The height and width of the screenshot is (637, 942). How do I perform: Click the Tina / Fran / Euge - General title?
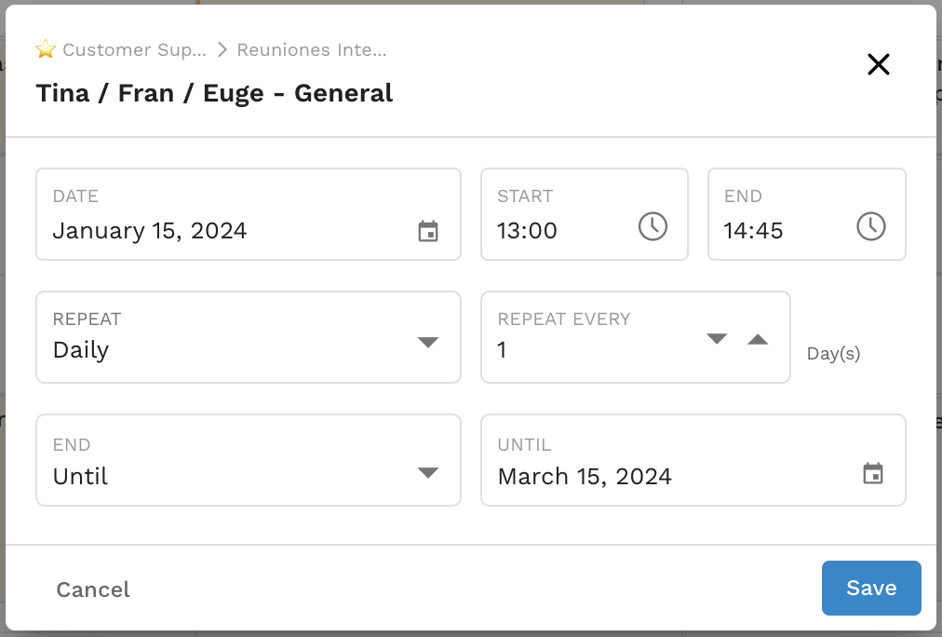213,93
